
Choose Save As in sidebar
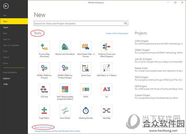pos(7,39)
